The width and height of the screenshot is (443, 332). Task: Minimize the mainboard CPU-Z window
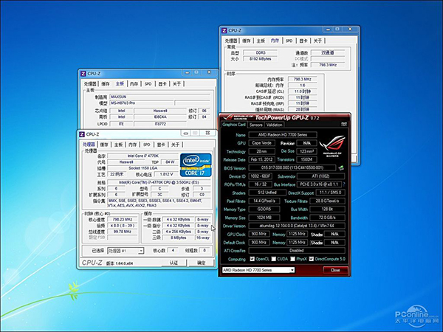coord(187,72)
